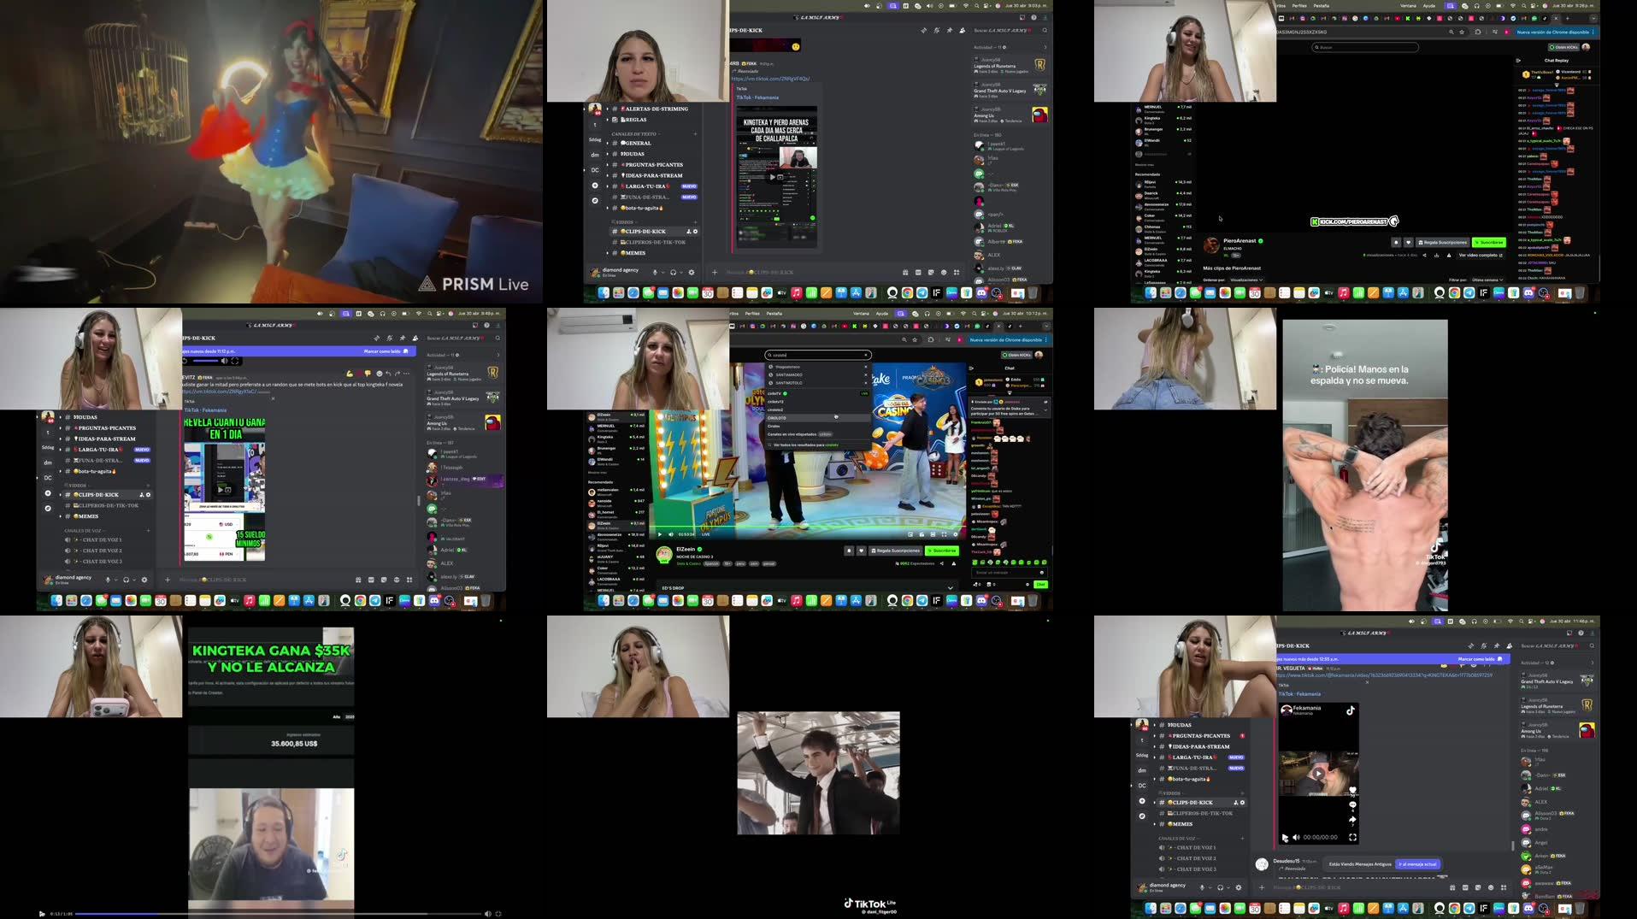
Task: Click 'Ver video completo' in the PieroArenast Kick frame
Action: [x=1481, y=255]
